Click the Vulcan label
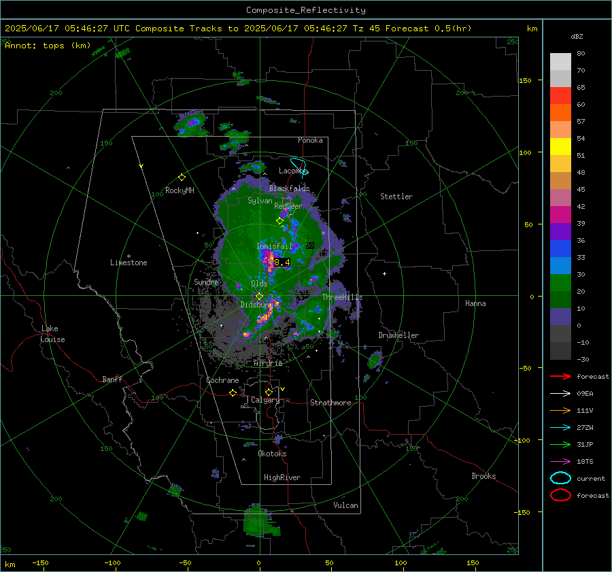 coord(345,505)
